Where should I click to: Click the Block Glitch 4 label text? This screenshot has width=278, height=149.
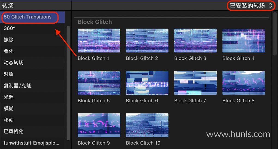click(238, 58)
